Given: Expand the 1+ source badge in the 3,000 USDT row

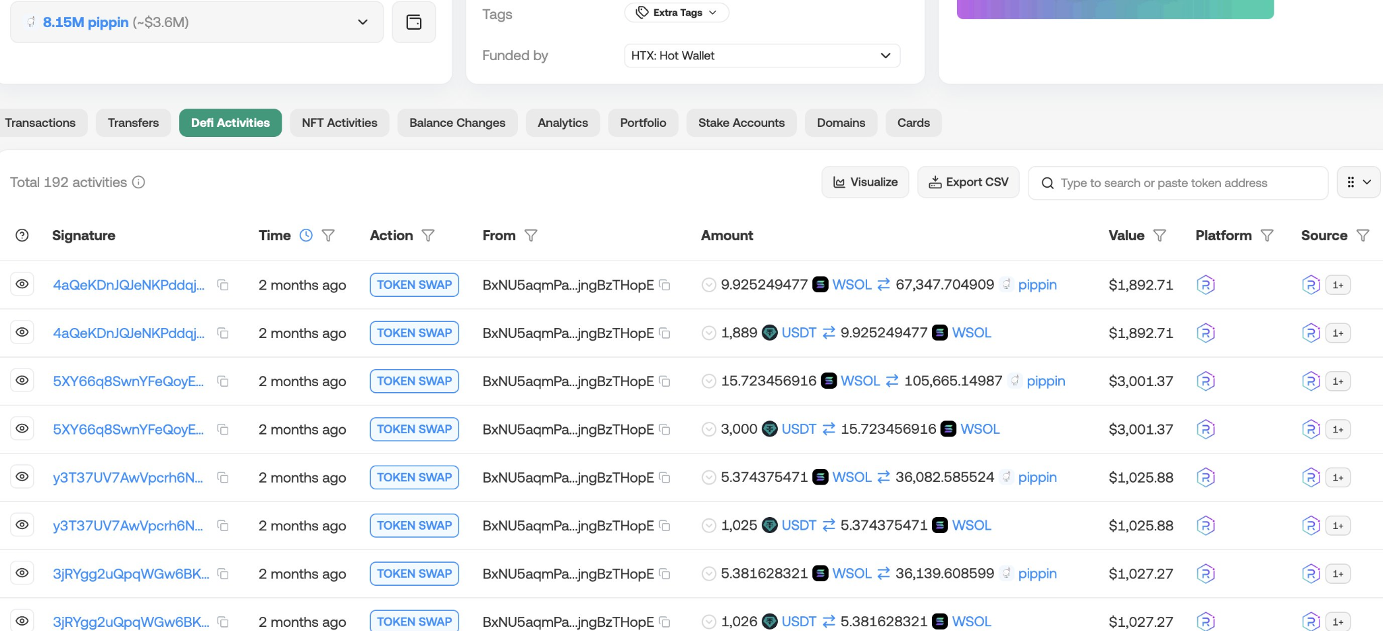Looking at the screenshot, I should tap(1338, 429).
